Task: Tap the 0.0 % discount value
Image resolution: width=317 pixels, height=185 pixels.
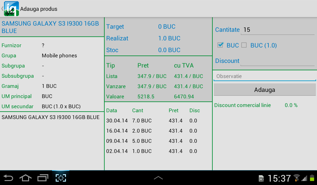Action: pos(291,105)
